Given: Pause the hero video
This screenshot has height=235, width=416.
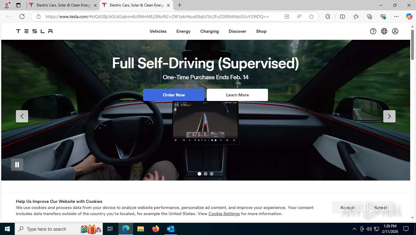Looking at the screenshot, I should 17,165.
